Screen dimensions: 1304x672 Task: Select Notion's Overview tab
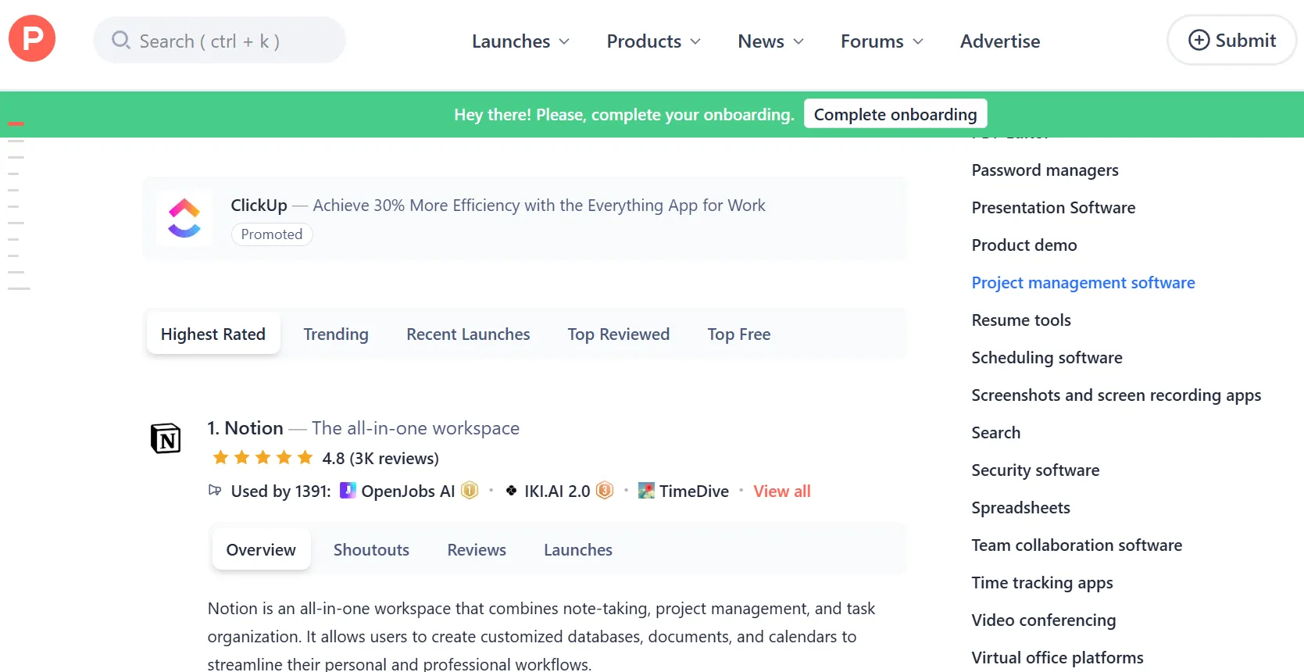261,549
